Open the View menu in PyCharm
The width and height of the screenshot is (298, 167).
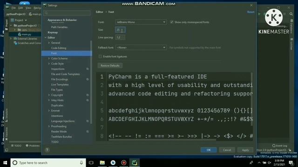28,8
